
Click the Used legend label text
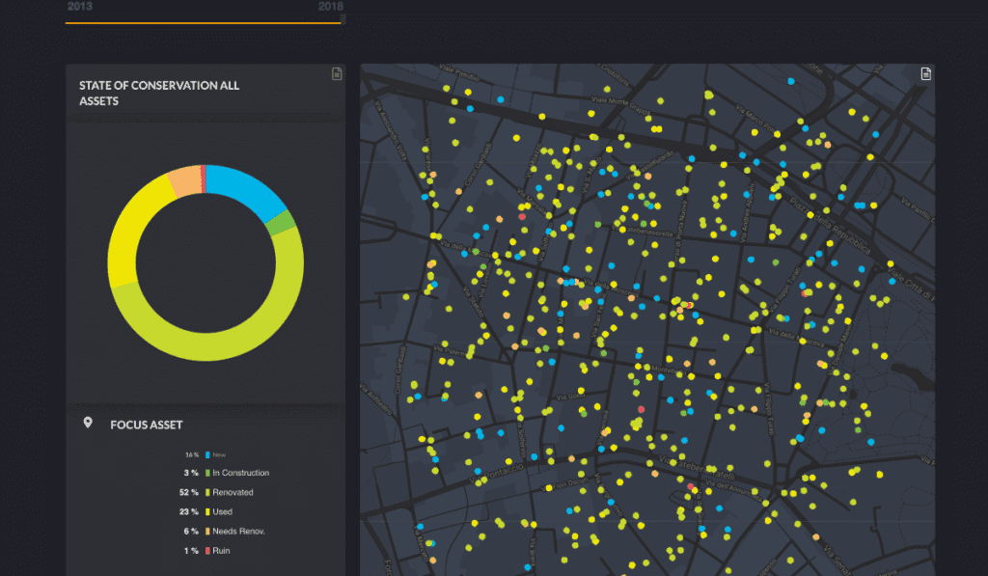[221, 511]
